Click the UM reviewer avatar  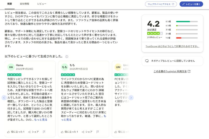pos(118,67)
